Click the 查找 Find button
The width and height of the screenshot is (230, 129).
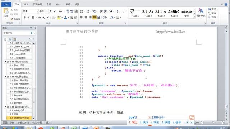pyautogui.click(x=212, y=9)
